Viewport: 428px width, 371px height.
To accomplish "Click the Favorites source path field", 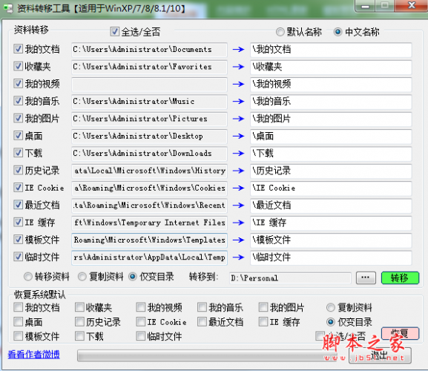I will [149, 67].
